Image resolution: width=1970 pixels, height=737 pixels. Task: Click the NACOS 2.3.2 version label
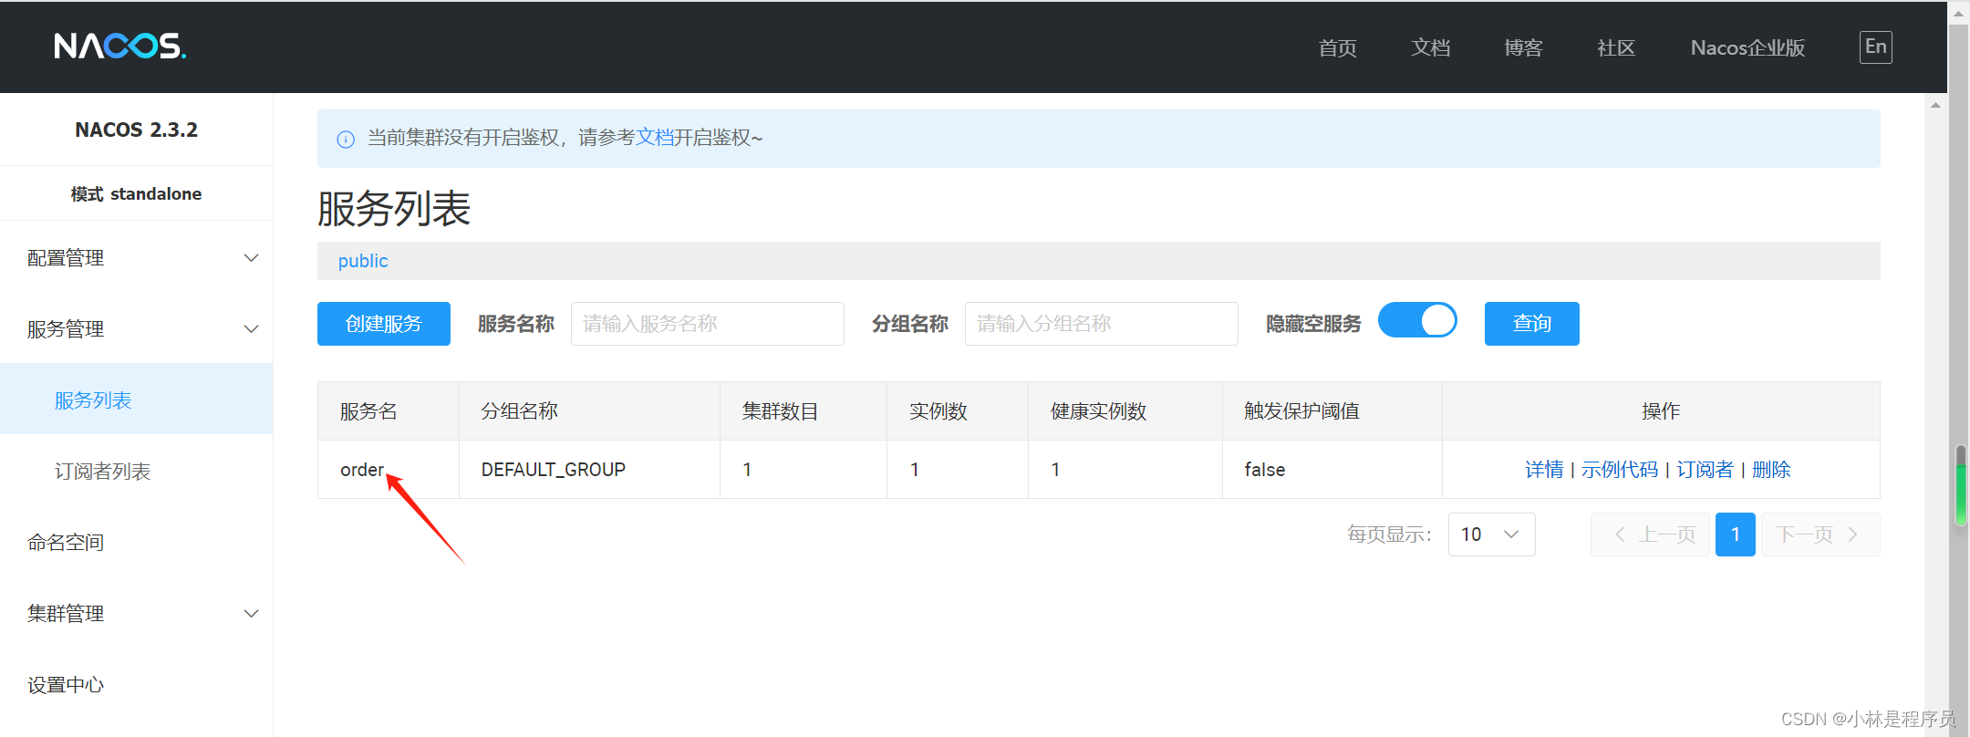137,130
